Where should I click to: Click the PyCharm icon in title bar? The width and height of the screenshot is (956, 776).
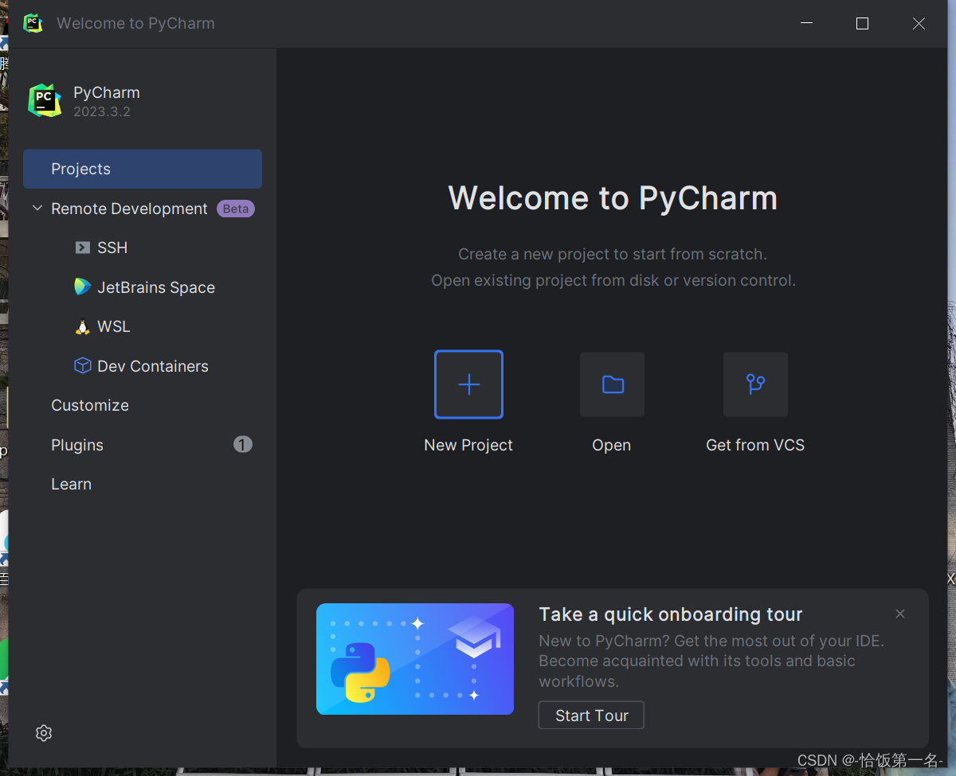[x=33, y=23]
